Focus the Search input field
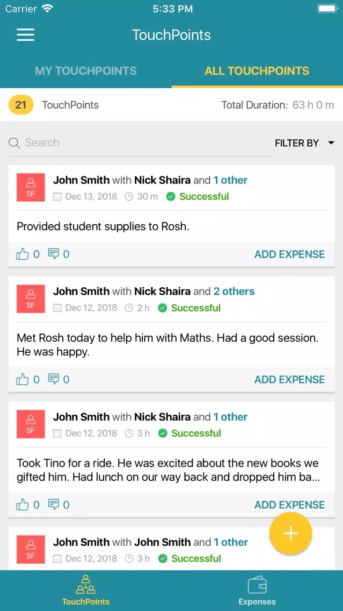This screenshot has width=343, height=611. (139, 143)
